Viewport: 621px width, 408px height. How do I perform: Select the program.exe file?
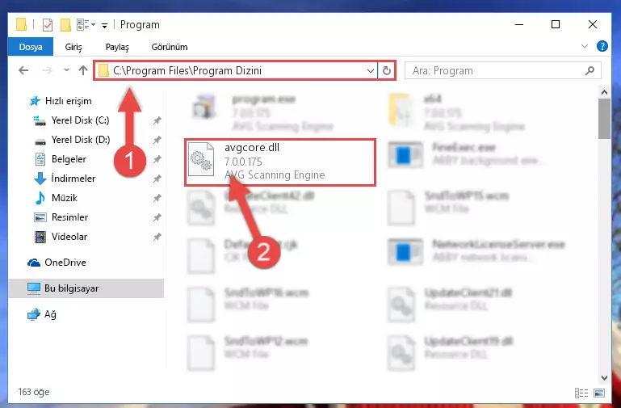pyautogui.click(x=263, y=112)
